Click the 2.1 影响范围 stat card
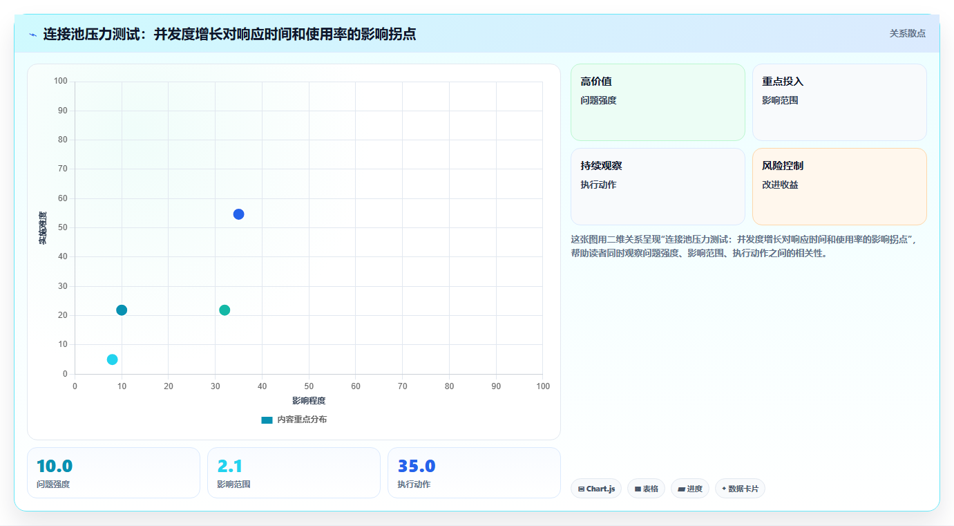Viewport: 954px width, 526px height. point(294,473)
